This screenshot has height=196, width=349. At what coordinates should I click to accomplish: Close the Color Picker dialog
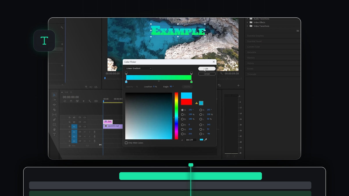click(214, 62)
